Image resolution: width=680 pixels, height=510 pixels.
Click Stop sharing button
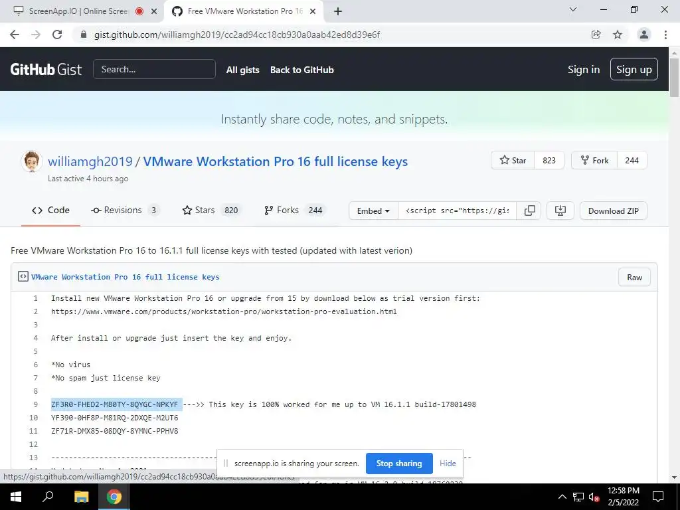click(399, 464)
